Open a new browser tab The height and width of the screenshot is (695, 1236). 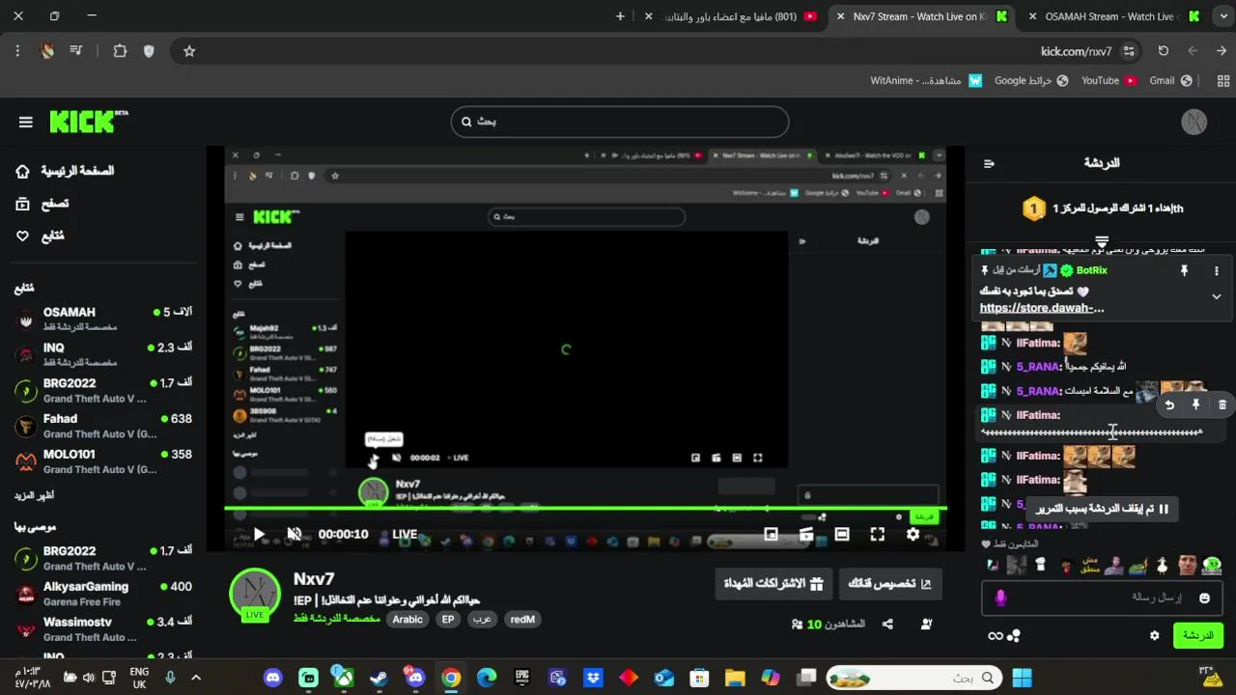point(620,16)
